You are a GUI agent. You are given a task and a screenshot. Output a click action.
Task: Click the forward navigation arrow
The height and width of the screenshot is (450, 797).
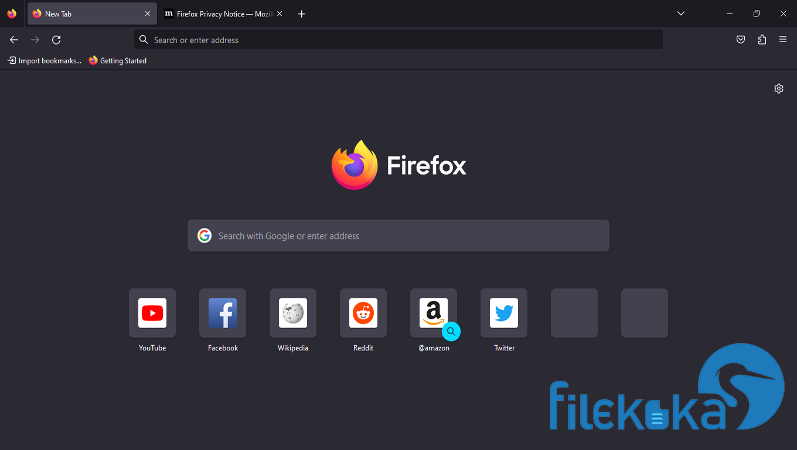pyautogui.click(x=35, y=40)
